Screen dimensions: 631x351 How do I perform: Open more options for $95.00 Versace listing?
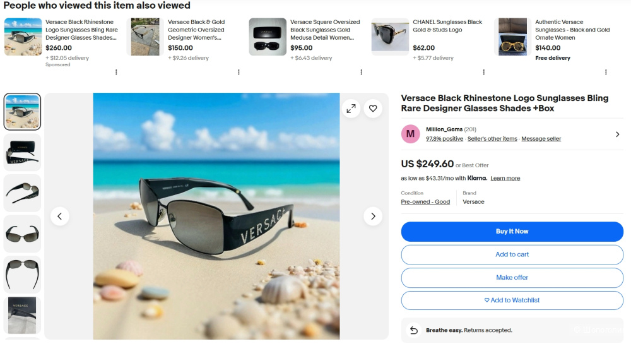tap(361, 72)
